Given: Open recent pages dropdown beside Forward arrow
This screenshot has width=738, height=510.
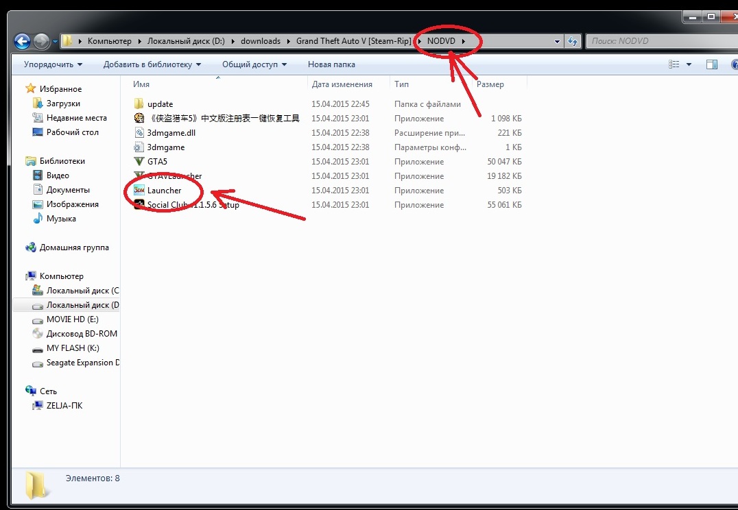Looking at the screenshot, I should coord(55,41).
